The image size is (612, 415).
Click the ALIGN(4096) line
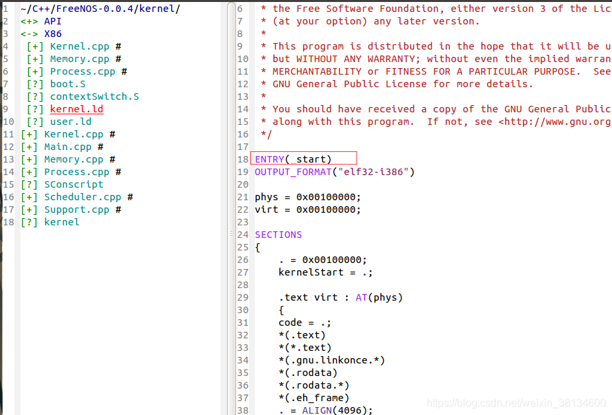tap(325, 410)
